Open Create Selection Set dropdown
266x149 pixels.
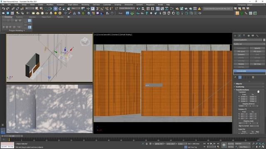[127, 8]
